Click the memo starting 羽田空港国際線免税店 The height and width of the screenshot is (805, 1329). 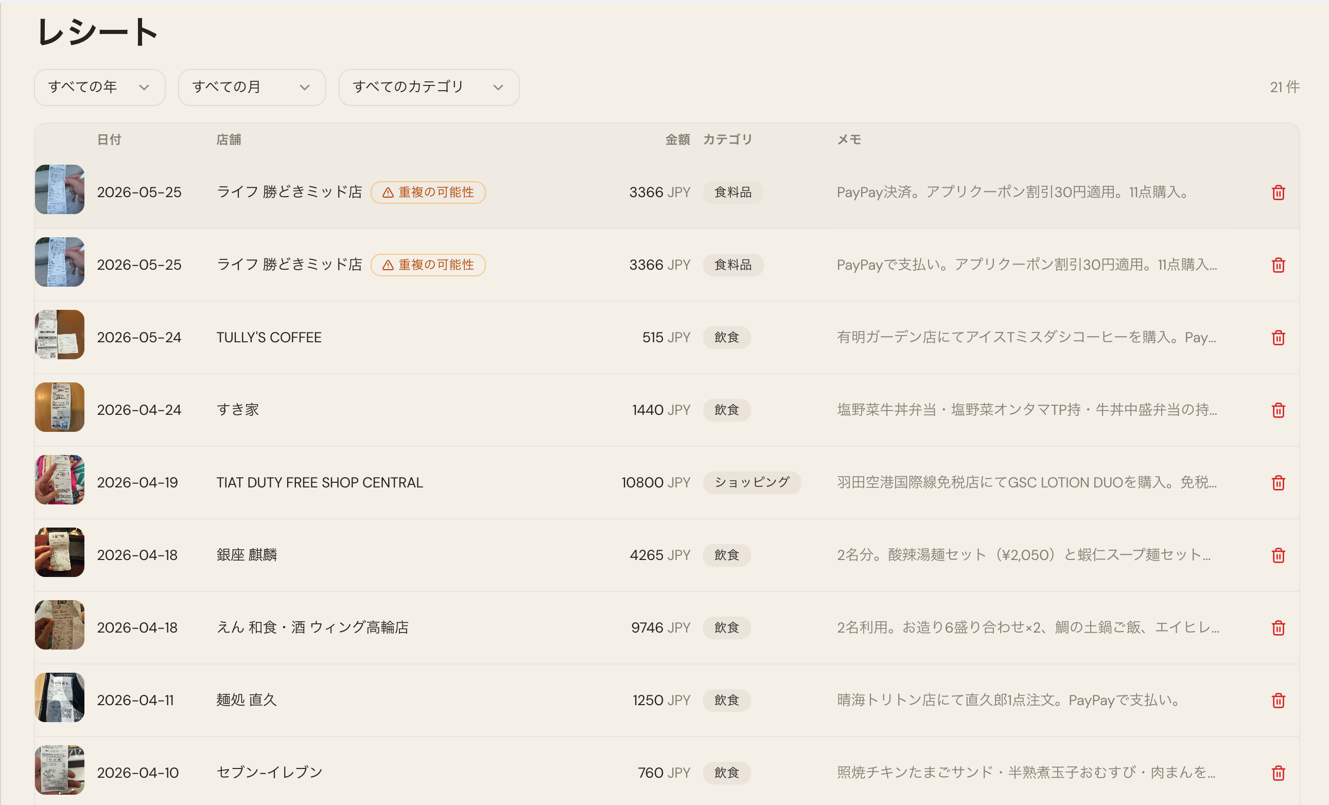coord(1027,483)
